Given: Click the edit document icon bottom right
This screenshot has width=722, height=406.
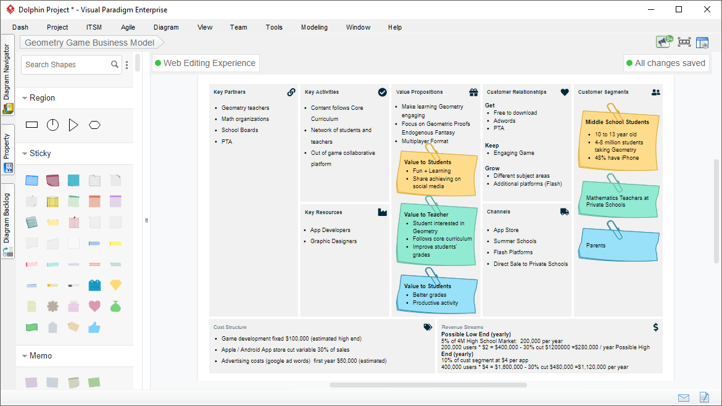Looking at the screenshot, I should point(703,397).
